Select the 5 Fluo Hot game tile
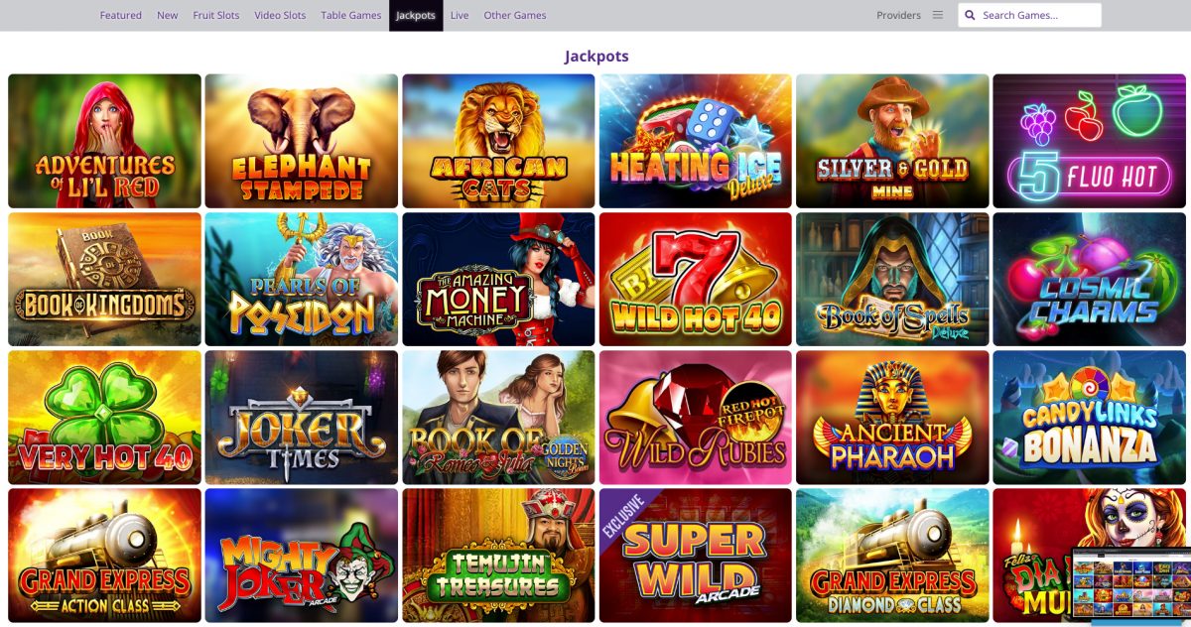Screen dimensions: 1191x627 1089,141
